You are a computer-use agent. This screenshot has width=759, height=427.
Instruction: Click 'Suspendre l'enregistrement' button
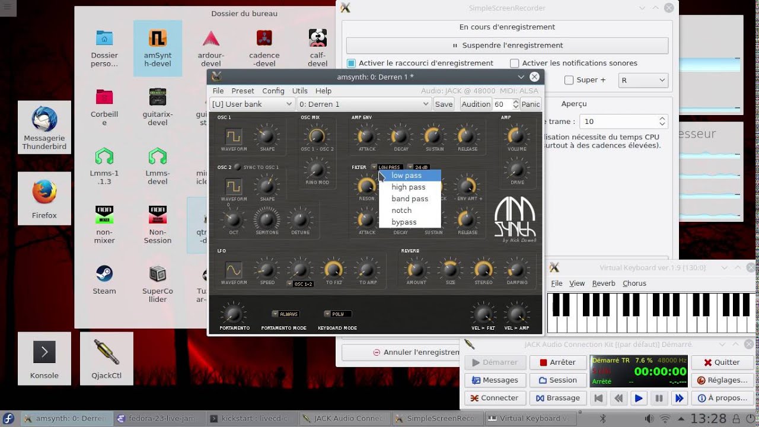[508, 45]
